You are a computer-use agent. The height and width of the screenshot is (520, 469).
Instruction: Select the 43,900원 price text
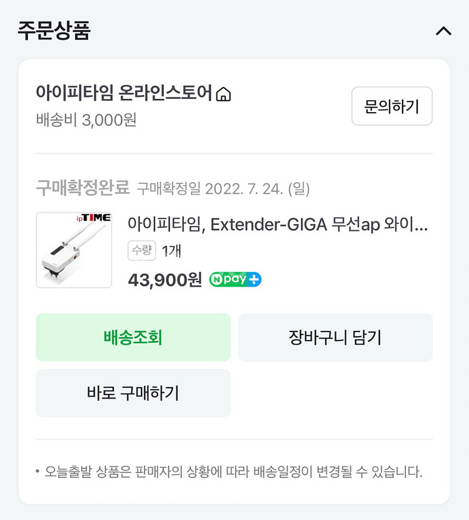coord(165,280)
